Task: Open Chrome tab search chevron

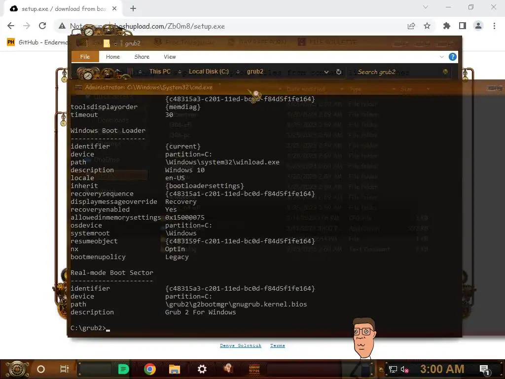Action: [x=426, y=7]
